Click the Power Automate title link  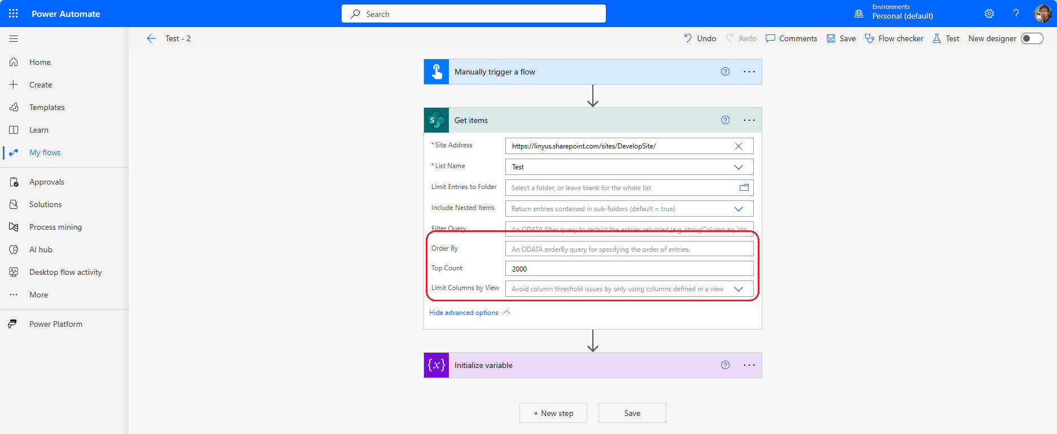click(x=66, y=14)
